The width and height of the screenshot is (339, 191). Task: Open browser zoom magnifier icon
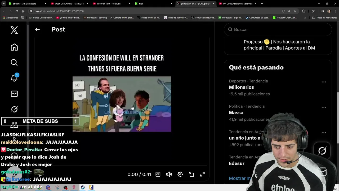click(x=289, y=11)
